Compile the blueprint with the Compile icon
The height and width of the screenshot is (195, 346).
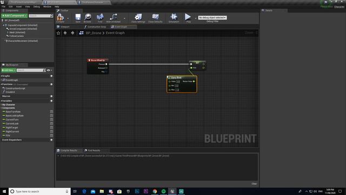[60, 17]
